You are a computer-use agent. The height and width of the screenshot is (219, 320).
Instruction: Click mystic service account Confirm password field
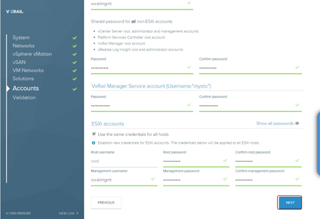pos(250,106)
